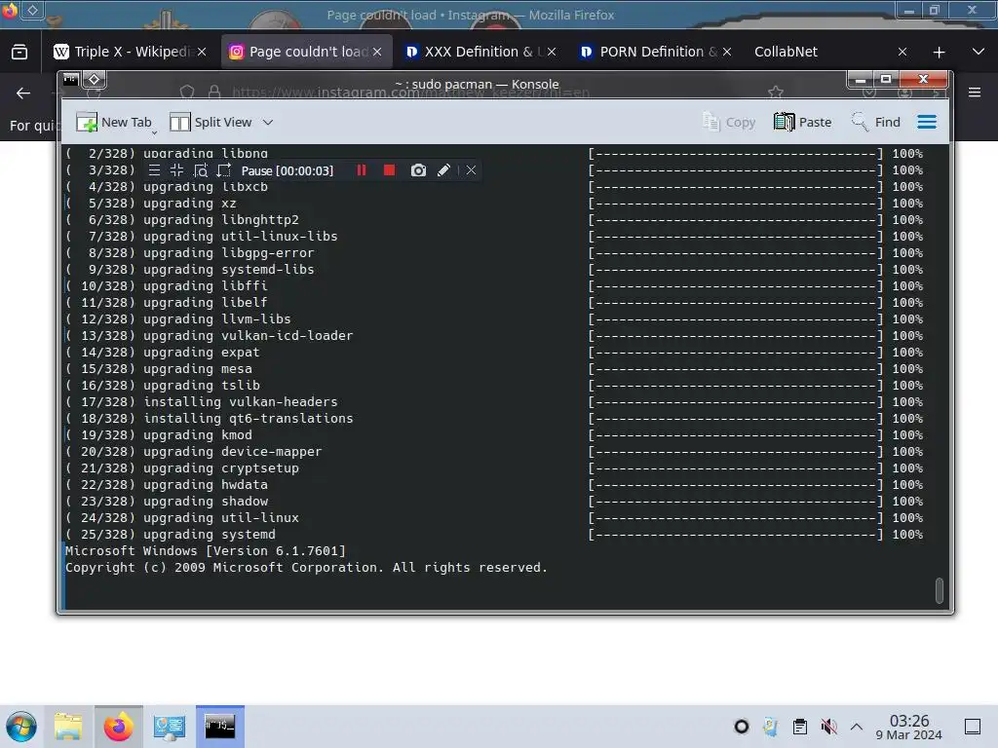Open the Konsole hamburger menu

tap(927, 122)
